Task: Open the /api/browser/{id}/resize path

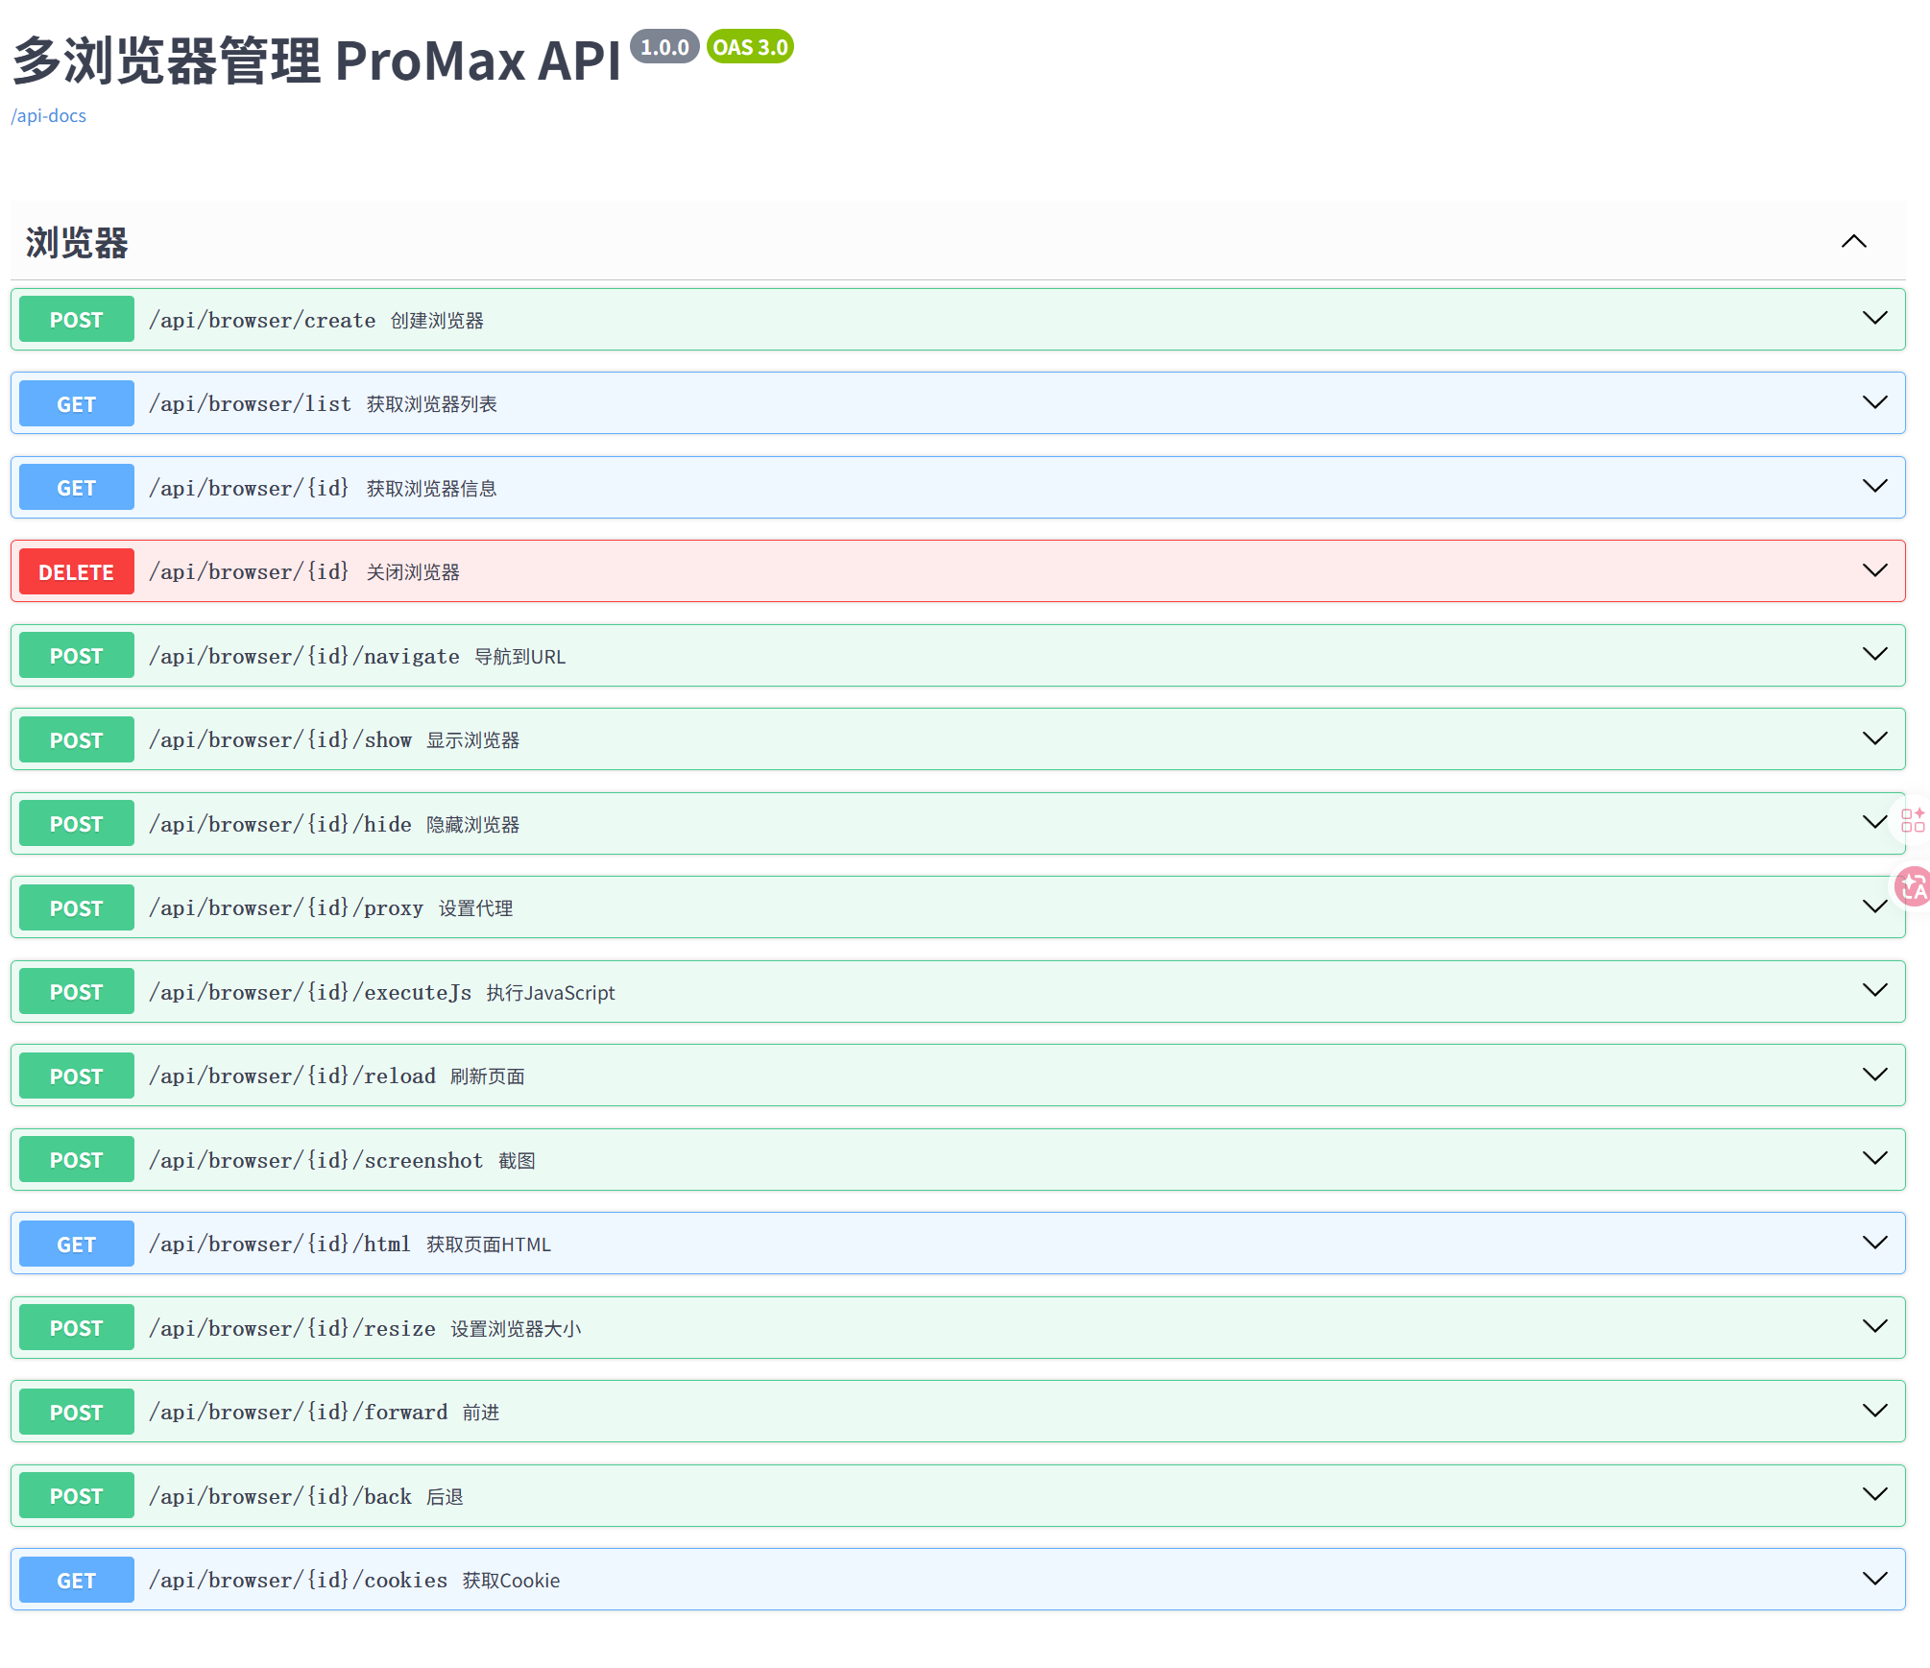Action: tap(292, 1328)
